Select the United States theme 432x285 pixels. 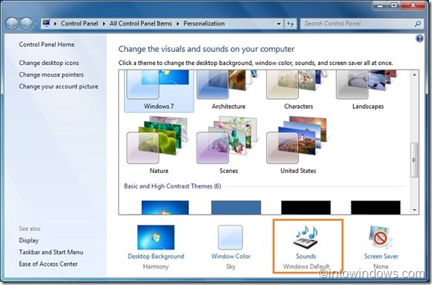point(298,145)
